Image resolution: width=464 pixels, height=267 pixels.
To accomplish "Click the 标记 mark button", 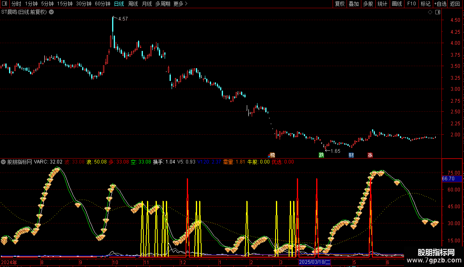I will pyautogui.click(x=425, y=4).
